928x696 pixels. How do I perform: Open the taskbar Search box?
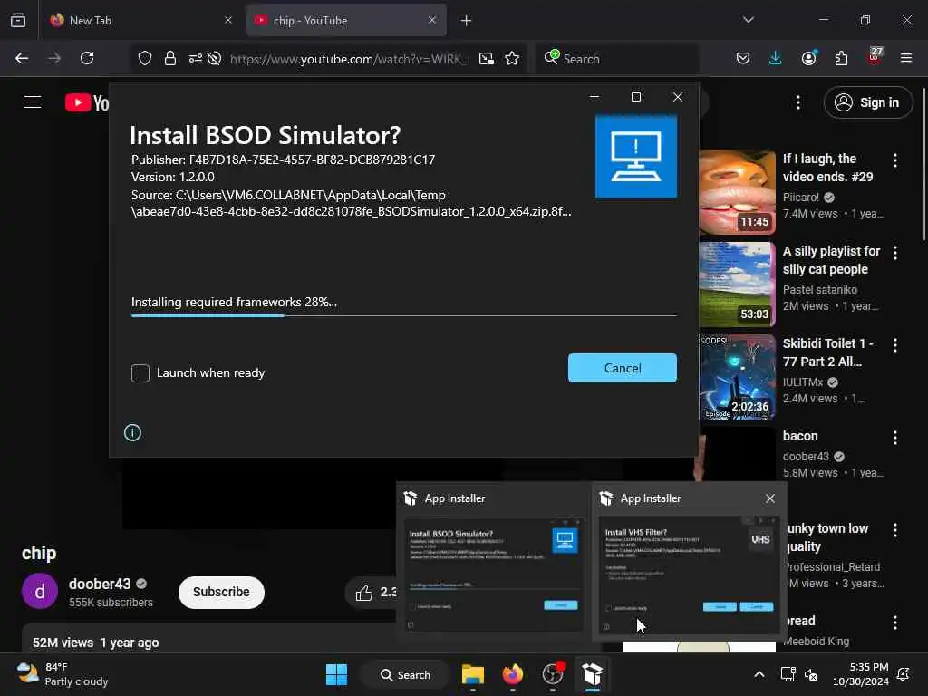[405, 674]
